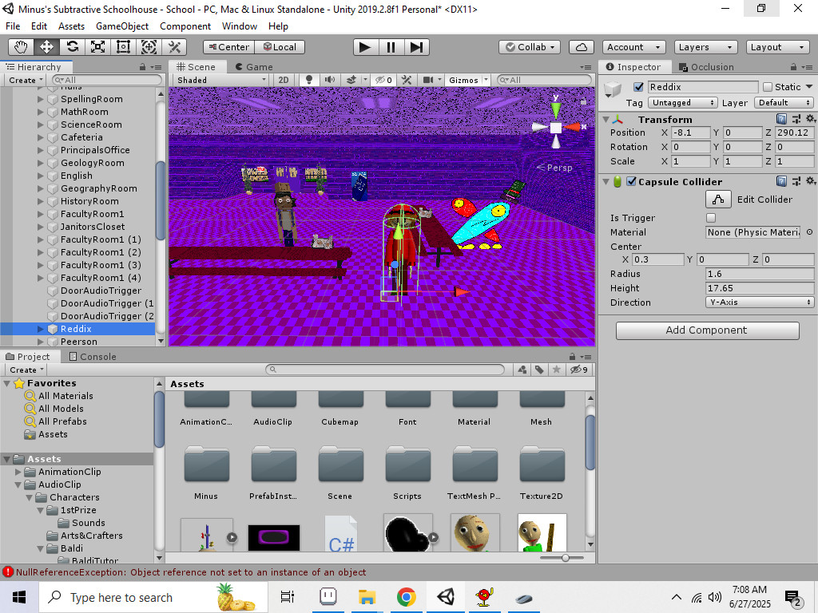Select the Rotate tool
Screen dimensions: 818x613
tap(72, 47)
